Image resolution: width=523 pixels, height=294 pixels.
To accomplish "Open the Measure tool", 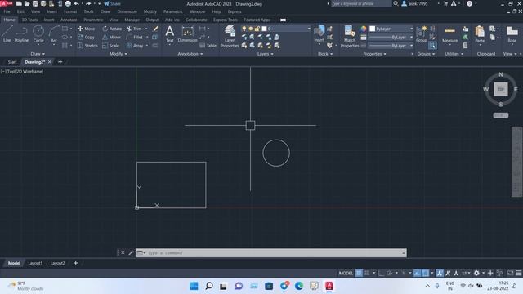I will (x=449, y=34).
